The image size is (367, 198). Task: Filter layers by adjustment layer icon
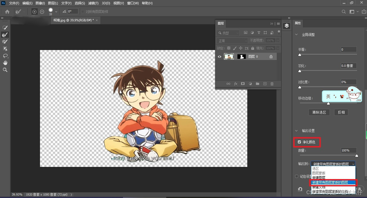(252, 33)
